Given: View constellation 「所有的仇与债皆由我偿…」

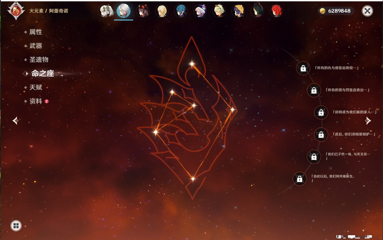Looking at the screenshot, I should click(337, 68).
